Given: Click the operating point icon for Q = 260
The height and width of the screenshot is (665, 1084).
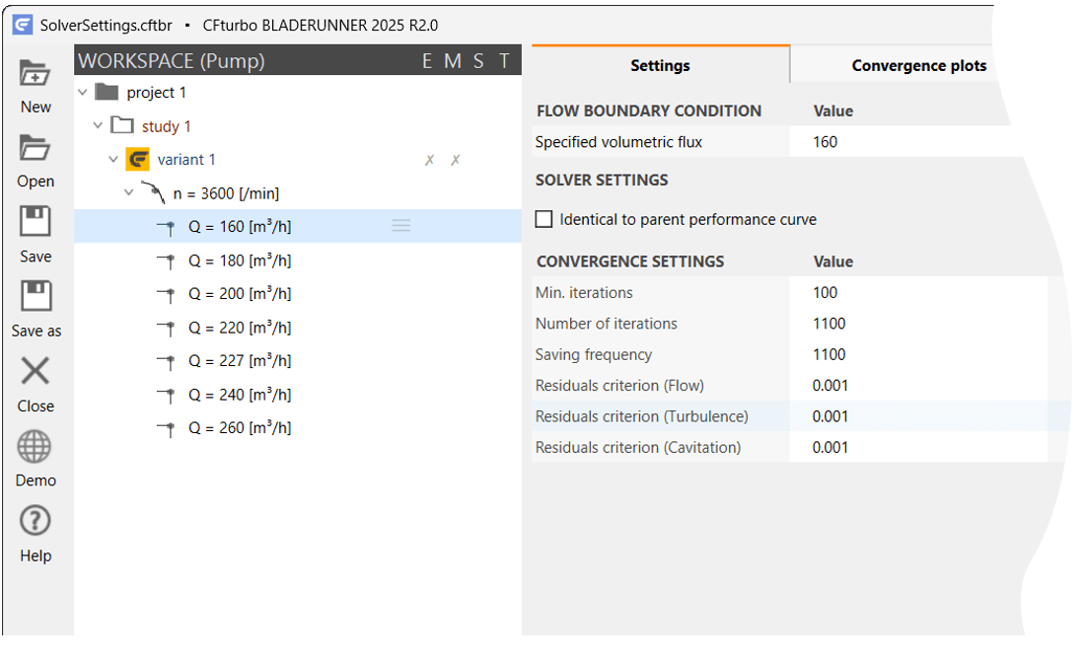Looking at the screenshot, I should point(166,428).
